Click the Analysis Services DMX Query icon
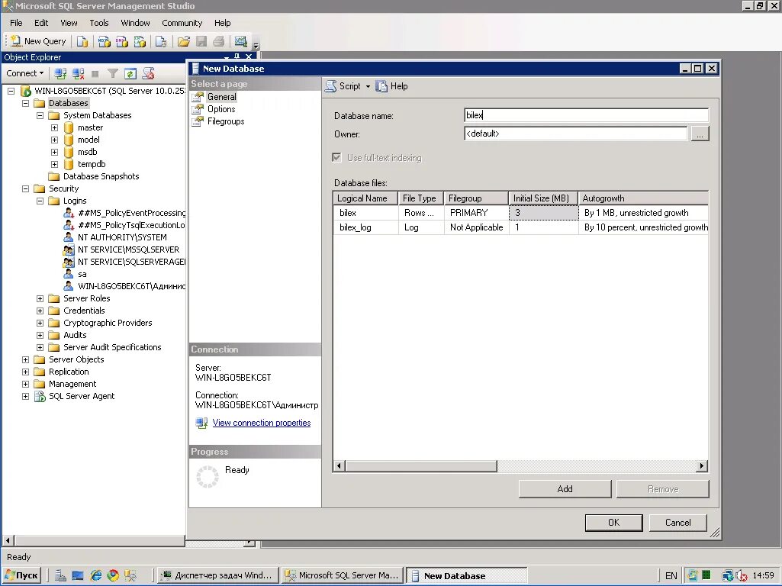The image size is (782, 586). (122, 41)
